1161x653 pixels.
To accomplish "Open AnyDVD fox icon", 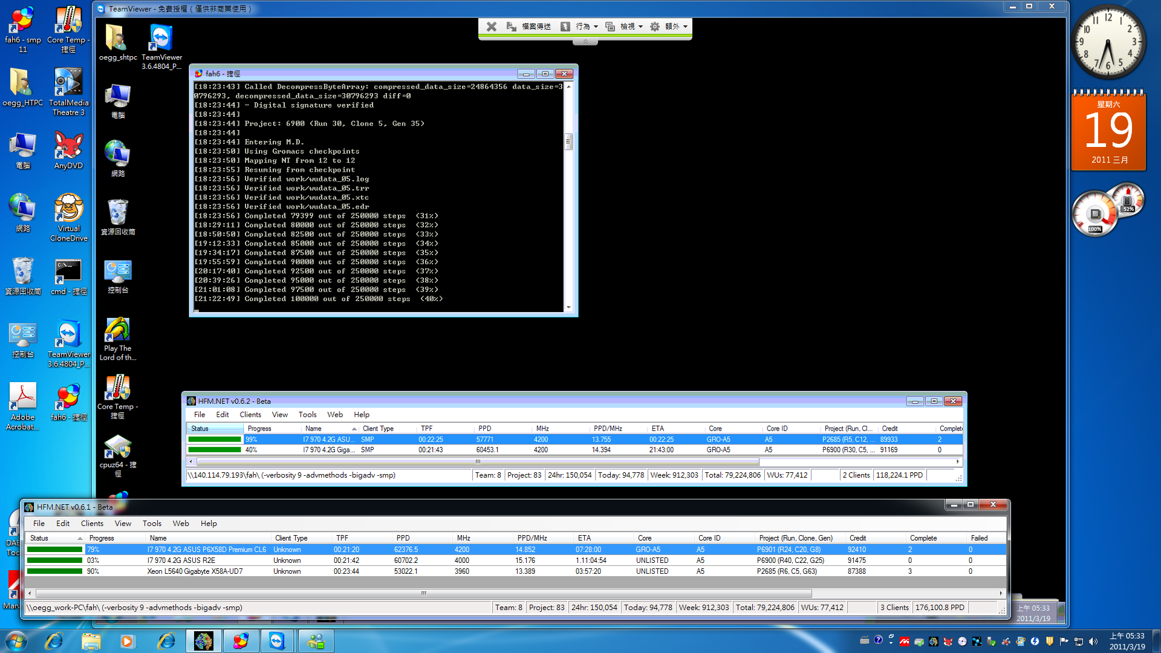I will [x=68, y=151].
